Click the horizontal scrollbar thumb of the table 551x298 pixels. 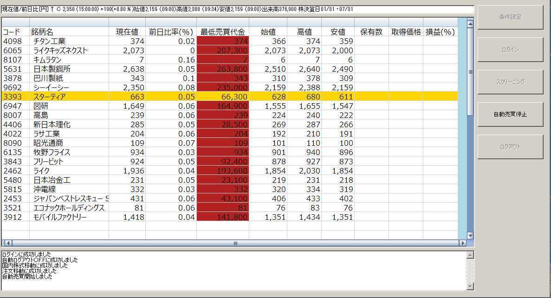point(235,243)
